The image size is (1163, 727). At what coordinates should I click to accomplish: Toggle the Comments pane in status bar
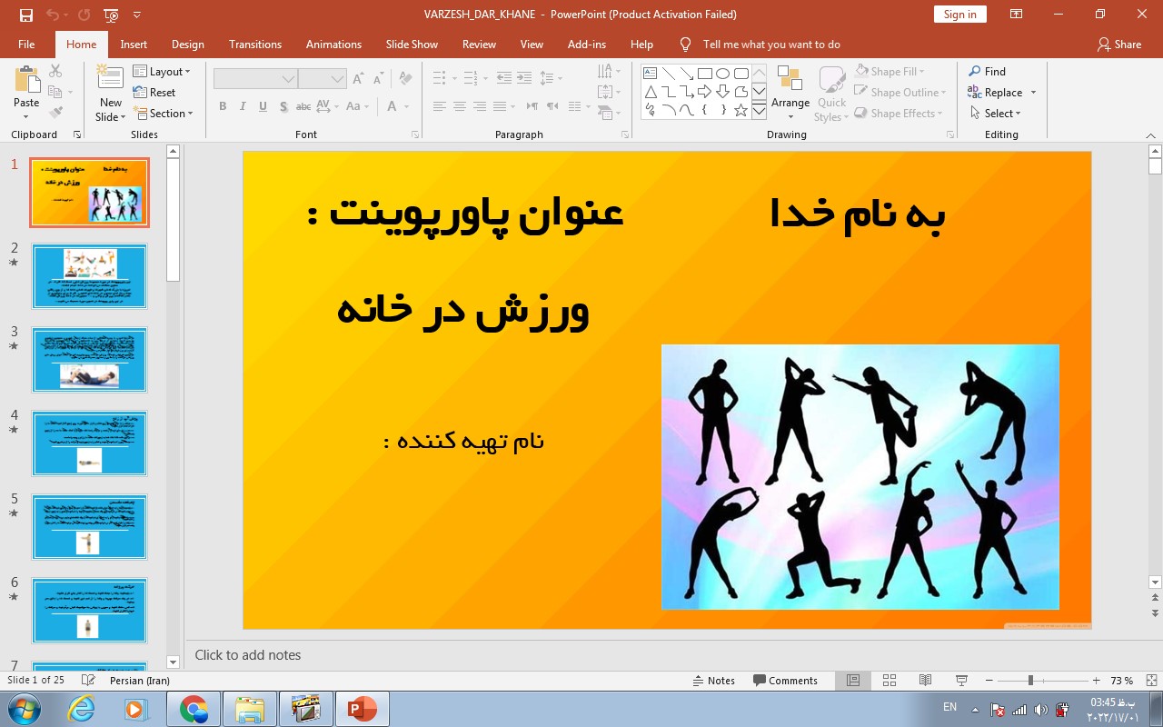point(785,681)
